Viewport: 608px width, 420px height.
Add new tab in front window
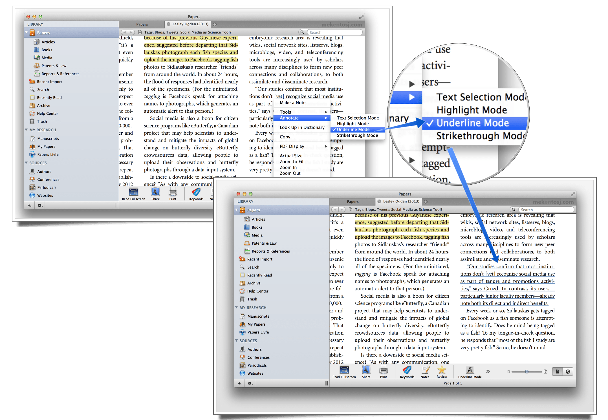[x=426, y=202]
